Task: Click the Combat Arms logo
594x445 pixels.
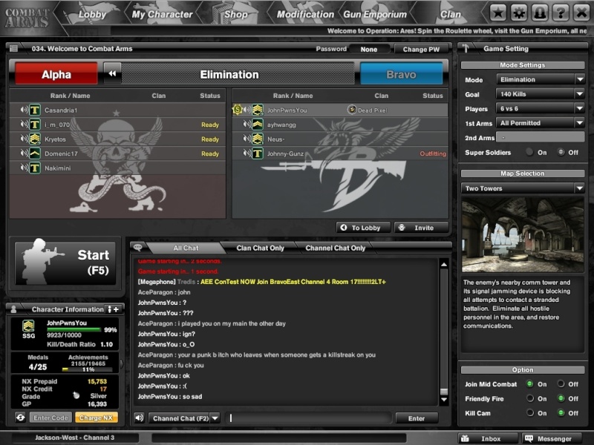Action: [27, 17]
